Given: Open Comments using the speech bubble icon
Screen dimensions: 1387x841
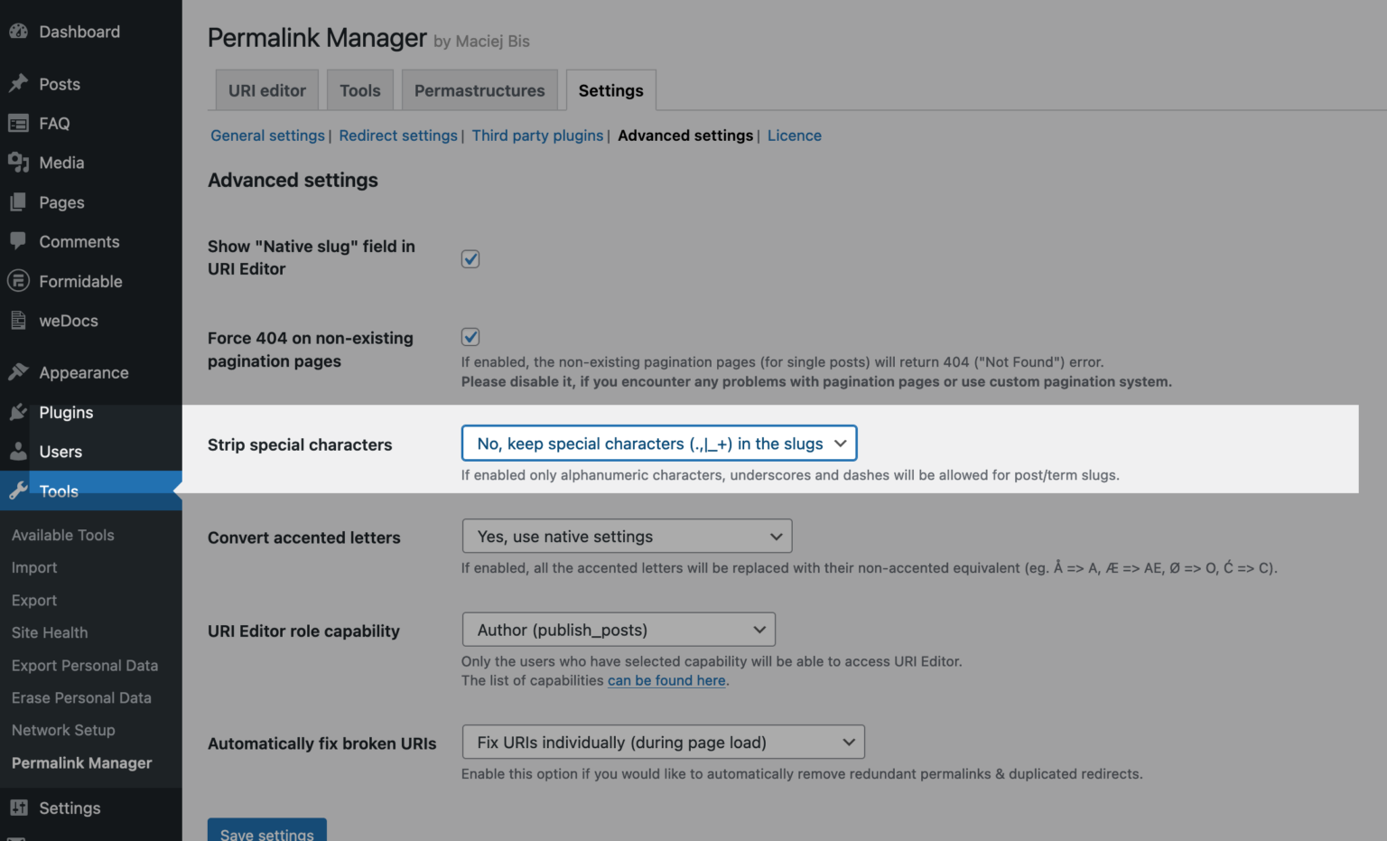Looking at the screenshot, I should [x=18, y=241].
